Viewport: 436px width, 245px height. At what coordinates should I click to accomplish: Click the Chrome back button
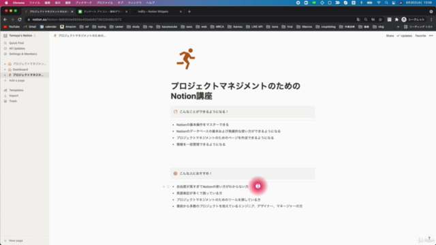point(5,20)
